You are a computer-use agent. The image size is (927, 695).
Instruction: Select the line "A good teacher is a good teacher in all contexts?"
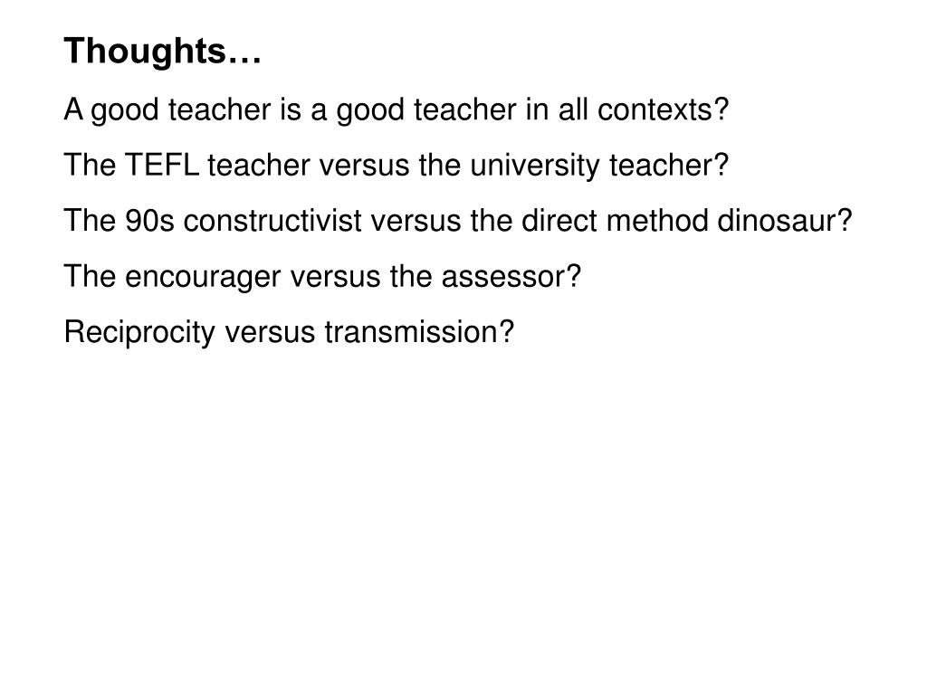click(397, 109)
